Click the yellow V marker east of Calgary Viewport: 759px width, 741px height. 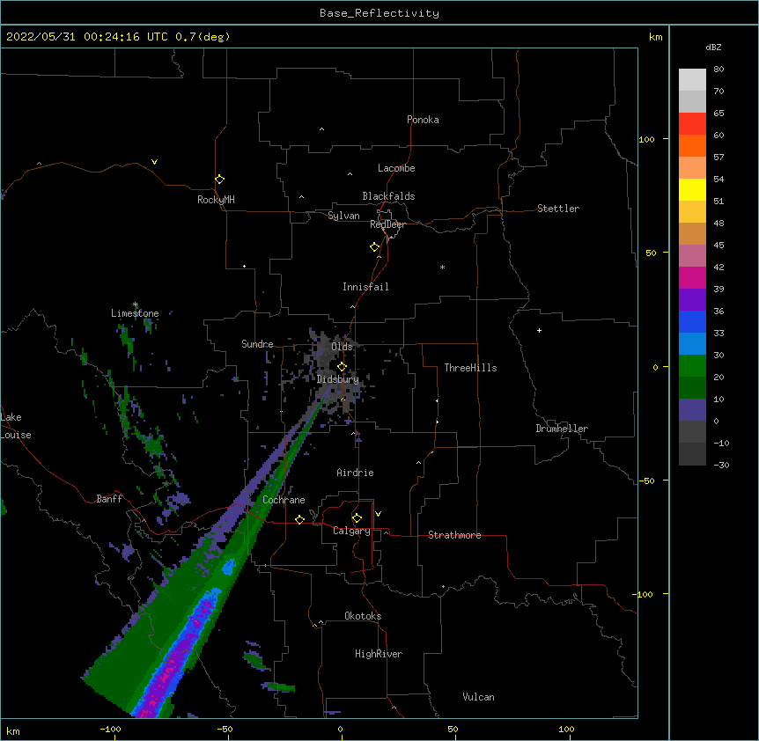(x=378, y=514)
